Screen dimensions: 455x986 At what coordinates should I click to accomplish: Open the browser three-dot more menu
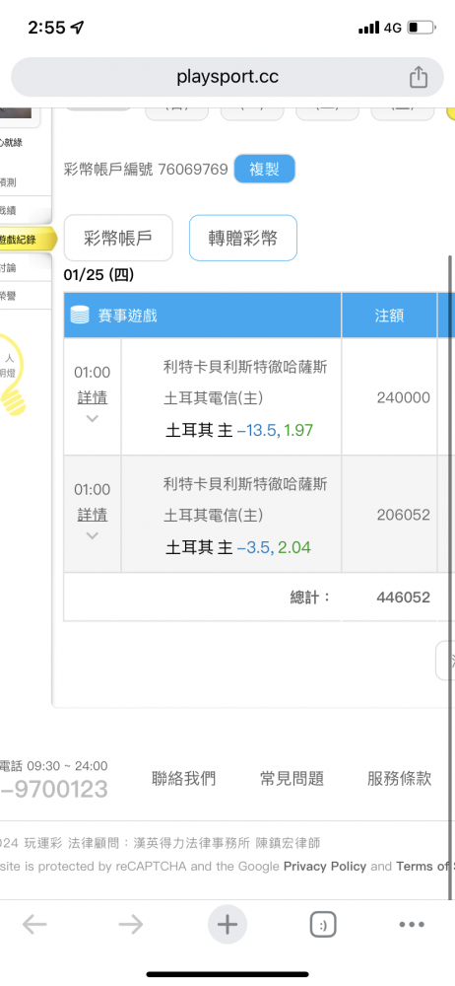[x=412, y=925]
